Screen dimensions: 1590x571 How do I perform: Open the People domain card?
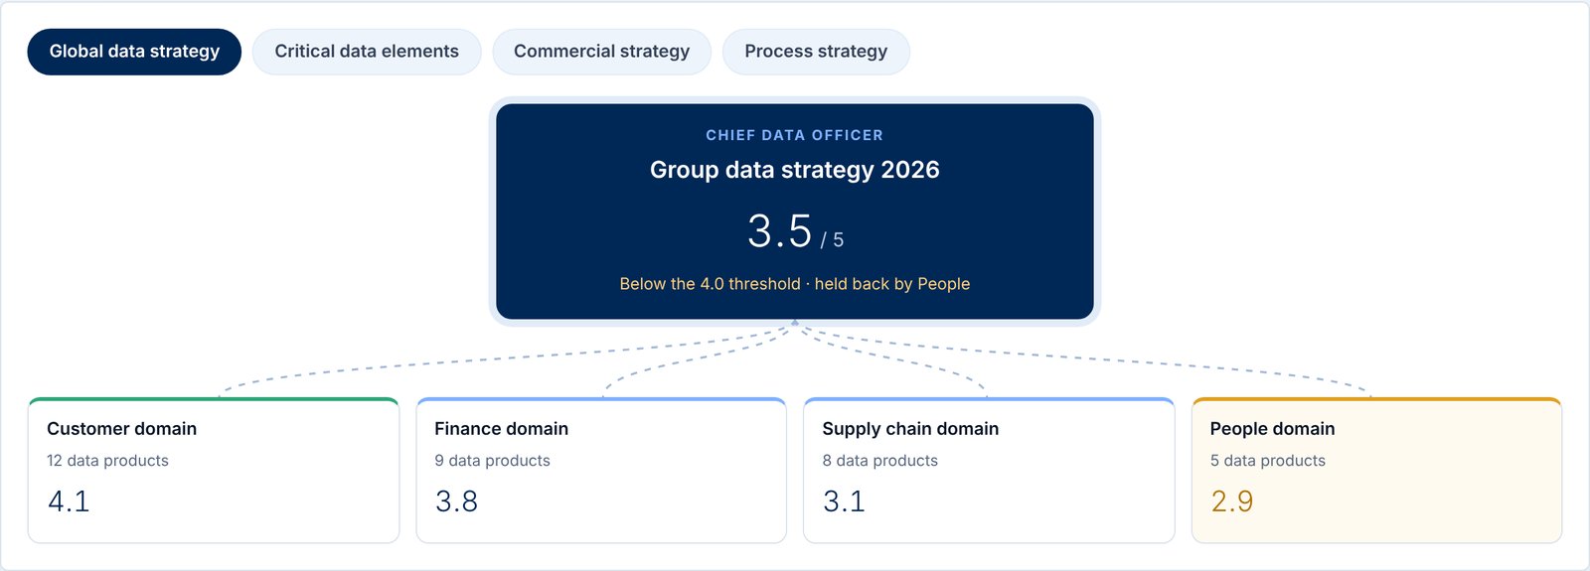click(1376, 471)
